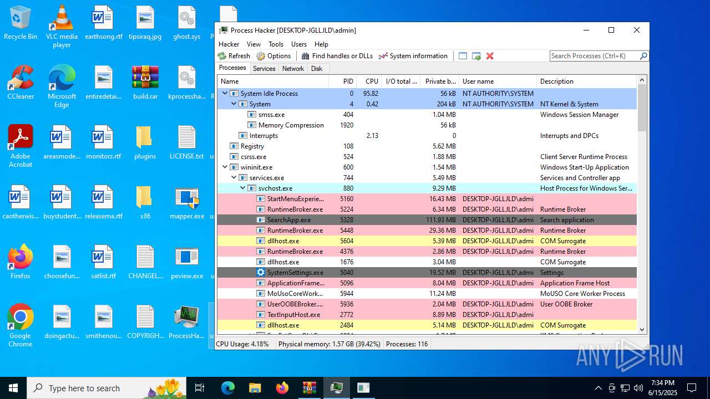Screen dimensions: 710x399
Task: Switch to the Network tab
Action: [293, 69]
